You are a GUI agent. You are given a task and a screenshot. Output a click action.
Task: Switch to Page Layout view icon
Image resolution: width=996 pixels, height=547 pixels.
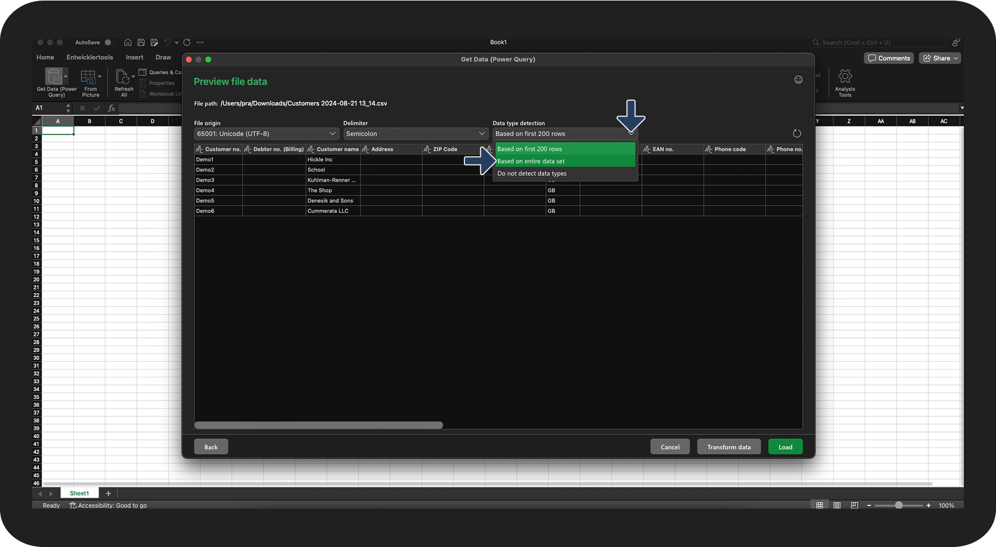click(x=837, y=505)
